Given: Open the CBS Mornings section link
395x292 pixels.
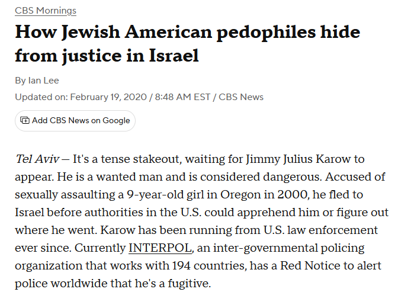Looking at the screenshot, I should click(x=46, y=11).
